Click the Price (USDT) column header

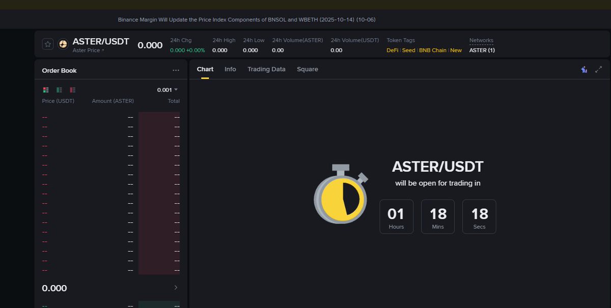58,101
